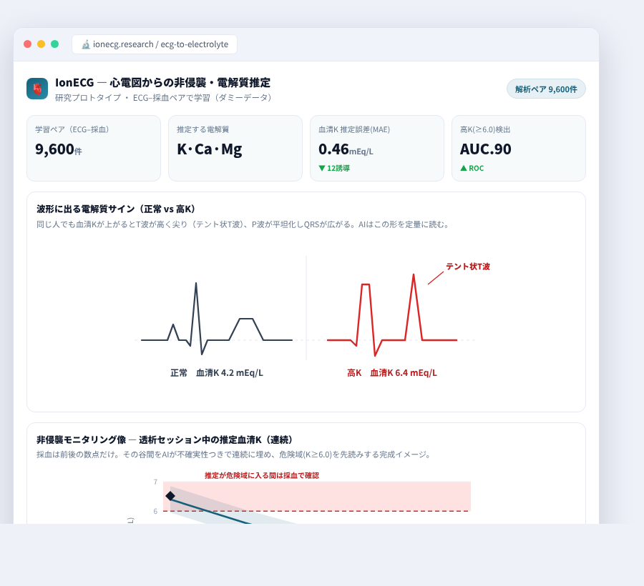
Task: Click the axis value 6 on chart
Action: (155, 511)
